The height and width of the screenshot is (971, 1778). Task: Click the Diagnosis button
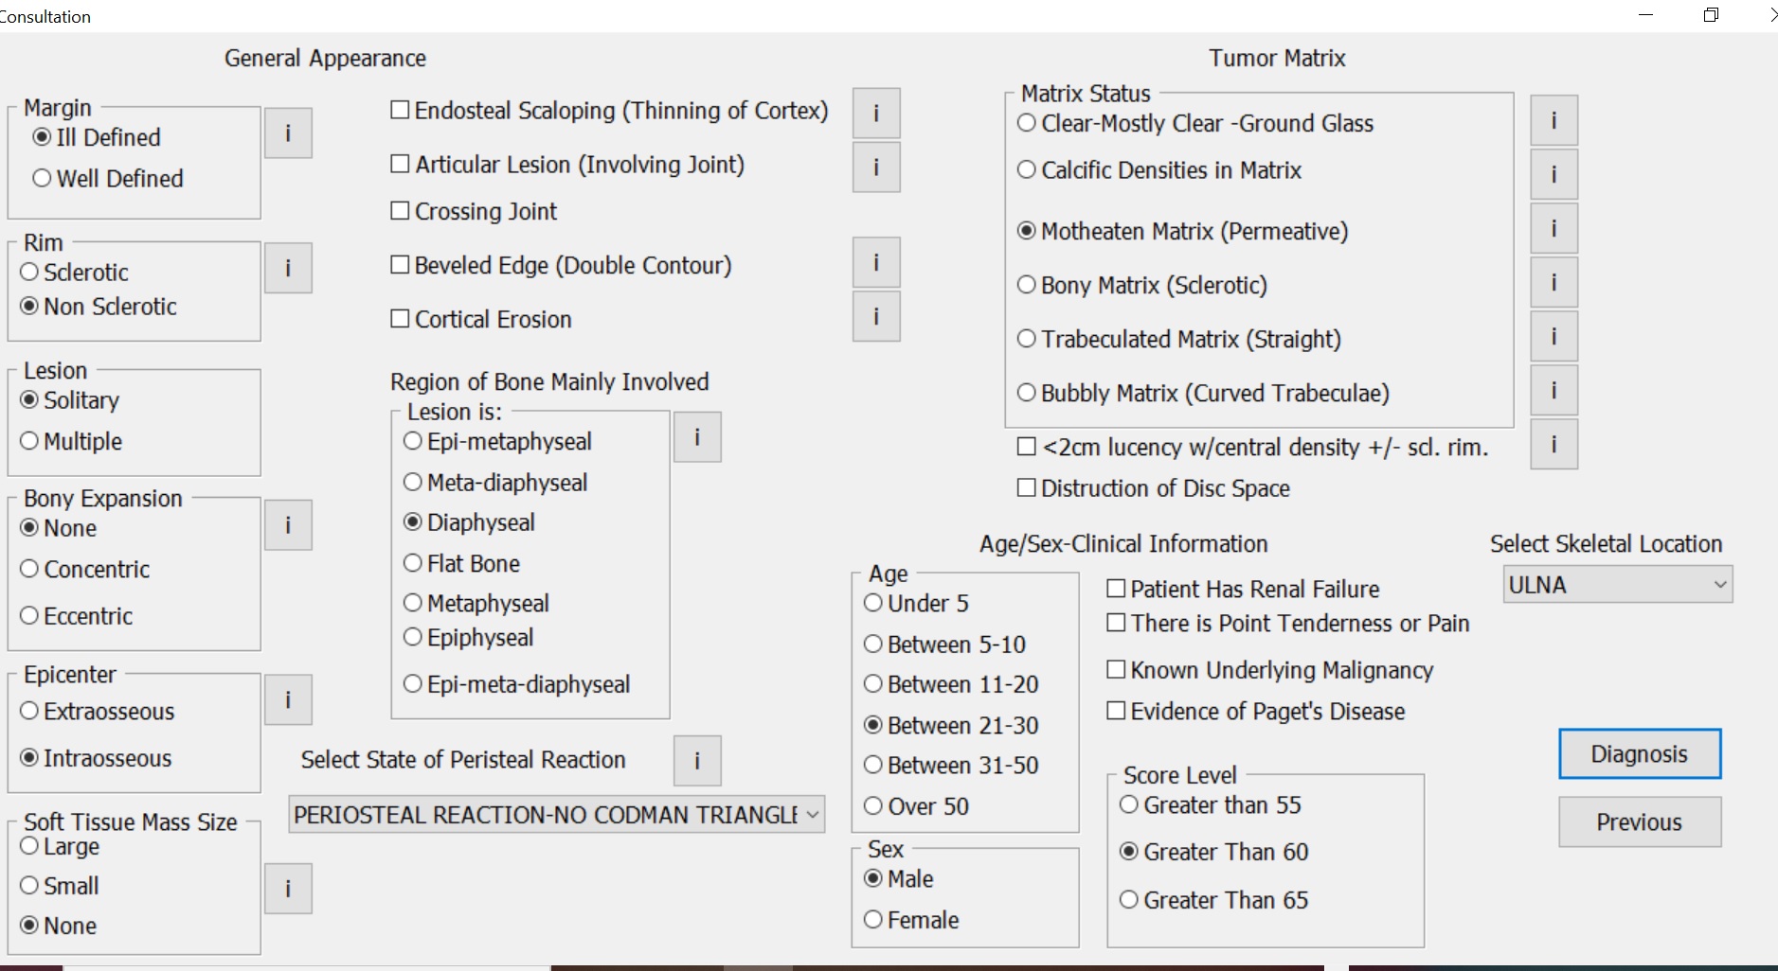coord(1640,754)
